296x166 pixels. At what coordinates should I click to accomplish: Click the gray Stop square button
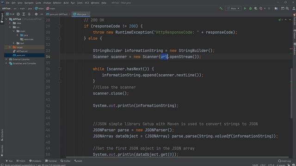click(x=269, y=8)
